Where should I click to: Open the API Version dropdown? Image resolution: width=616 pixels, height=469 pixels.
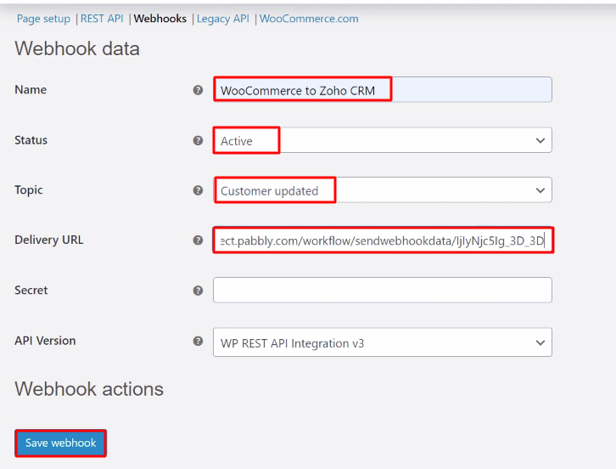383,342
